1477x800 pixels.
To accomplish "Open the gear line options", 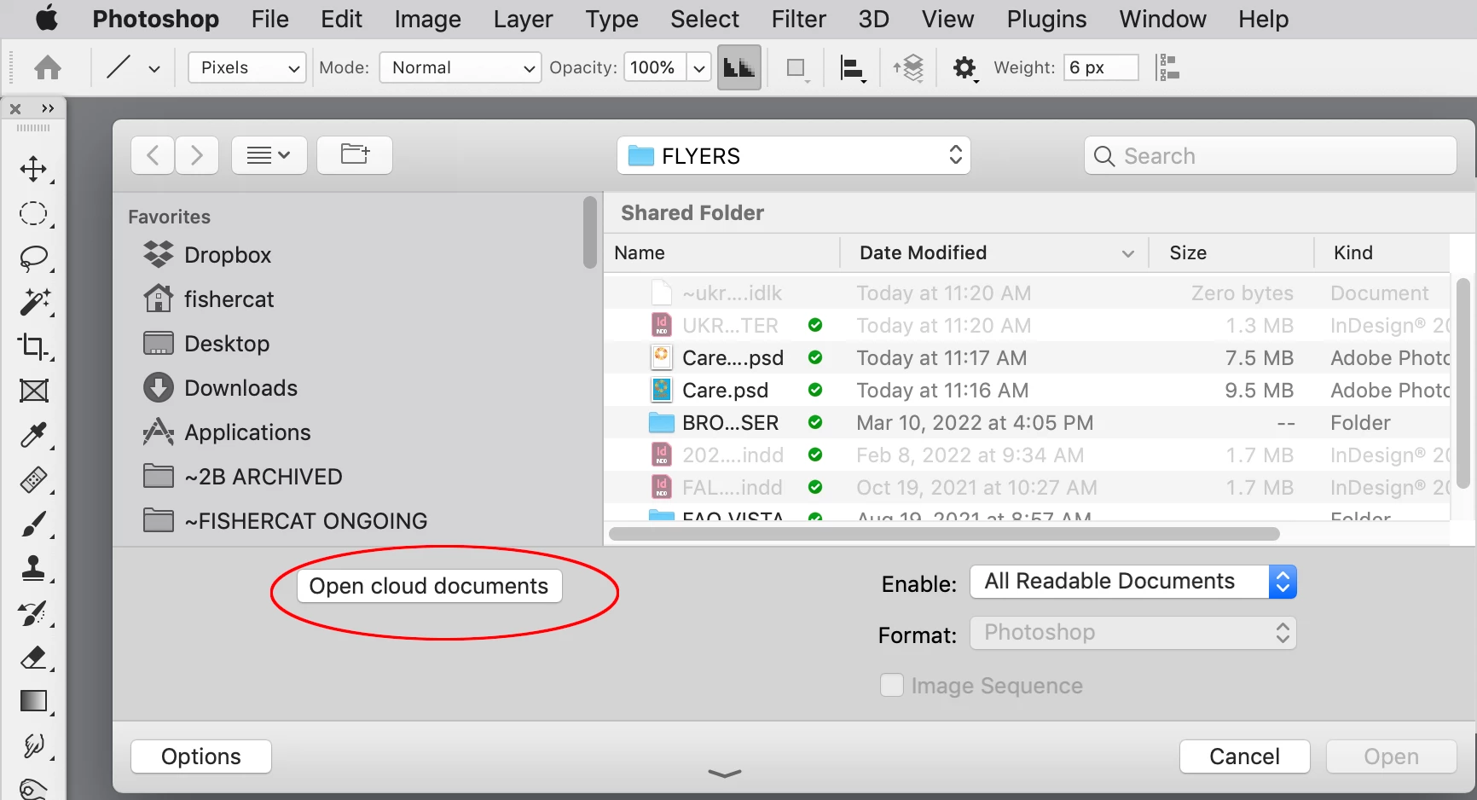I will [x=965, y=68].
